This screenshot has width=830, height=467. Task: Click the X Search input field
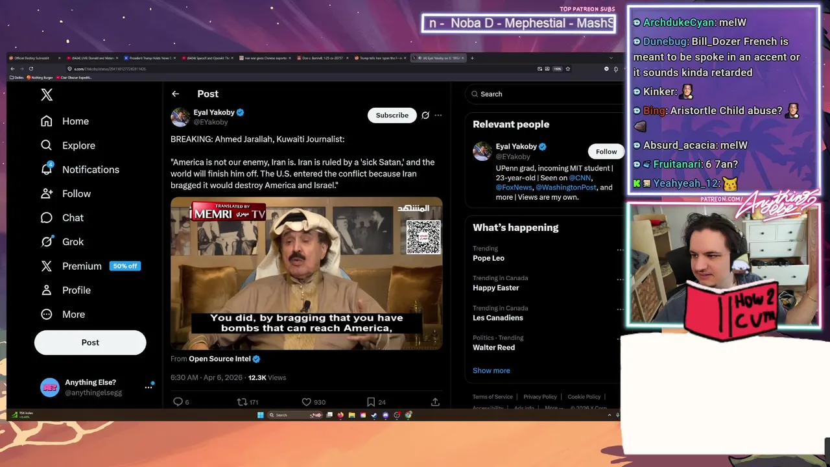545,94
